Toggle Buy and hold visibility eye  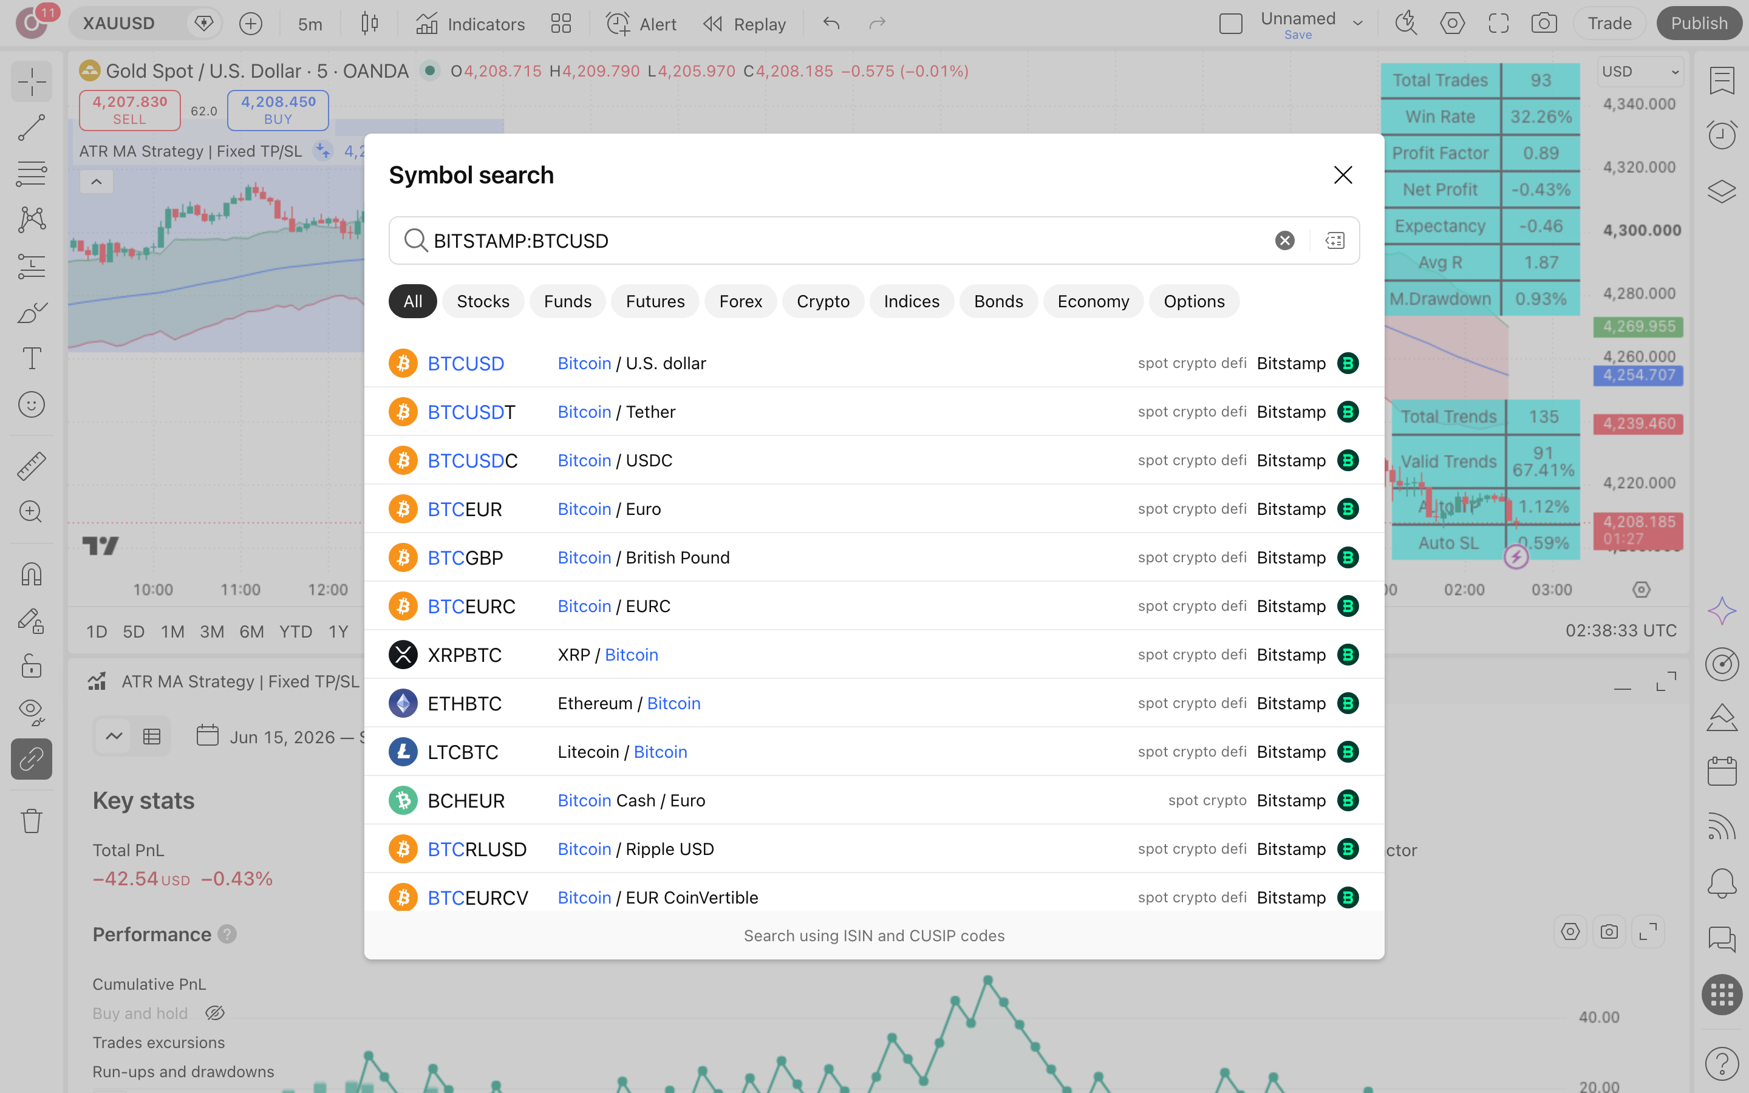pyautogui.click(x=214, y=1013)
